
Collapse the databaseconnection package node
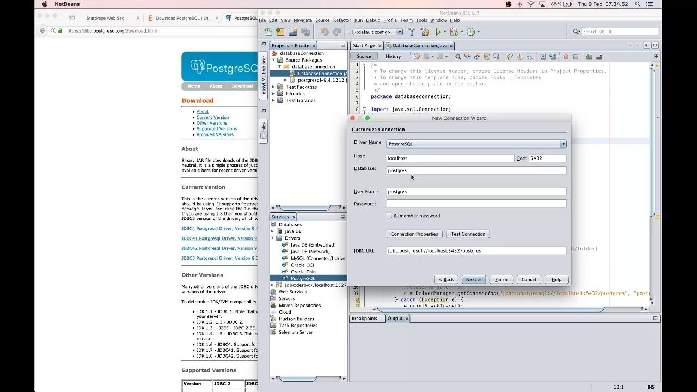(280, 66)
